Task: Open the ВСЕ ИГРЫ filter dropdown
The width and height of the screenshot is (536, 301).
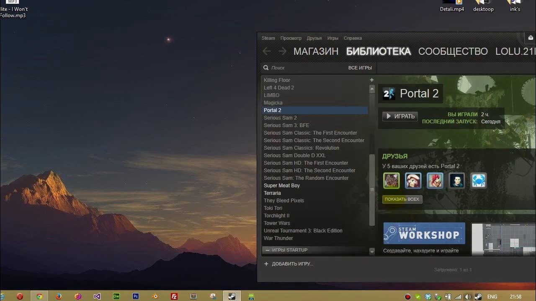Action: pyautogui.click(x=360, y=68)
